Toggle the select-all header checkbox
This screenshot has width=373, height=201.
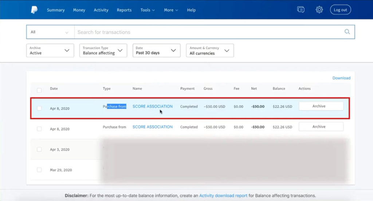click(39, 90)
